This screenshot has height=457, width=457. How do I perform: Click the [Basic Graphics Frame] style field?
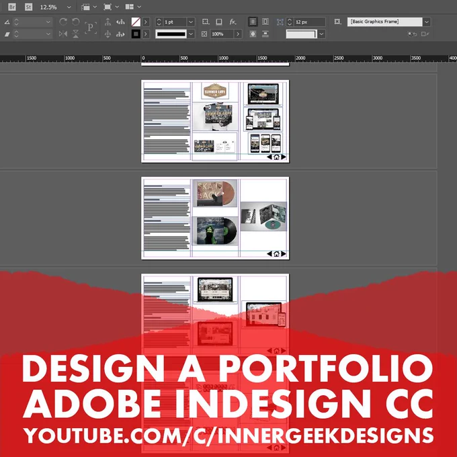[384, 22]
